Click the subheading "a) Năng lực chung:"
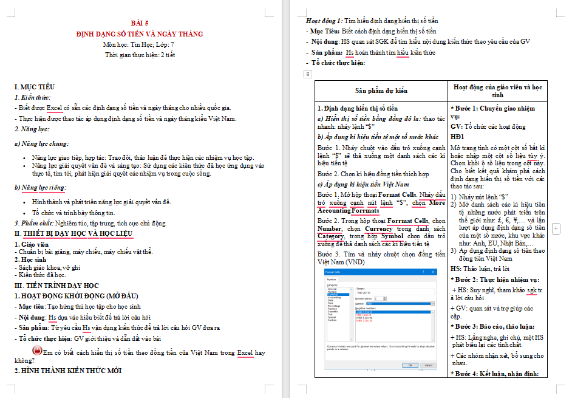 41,144
